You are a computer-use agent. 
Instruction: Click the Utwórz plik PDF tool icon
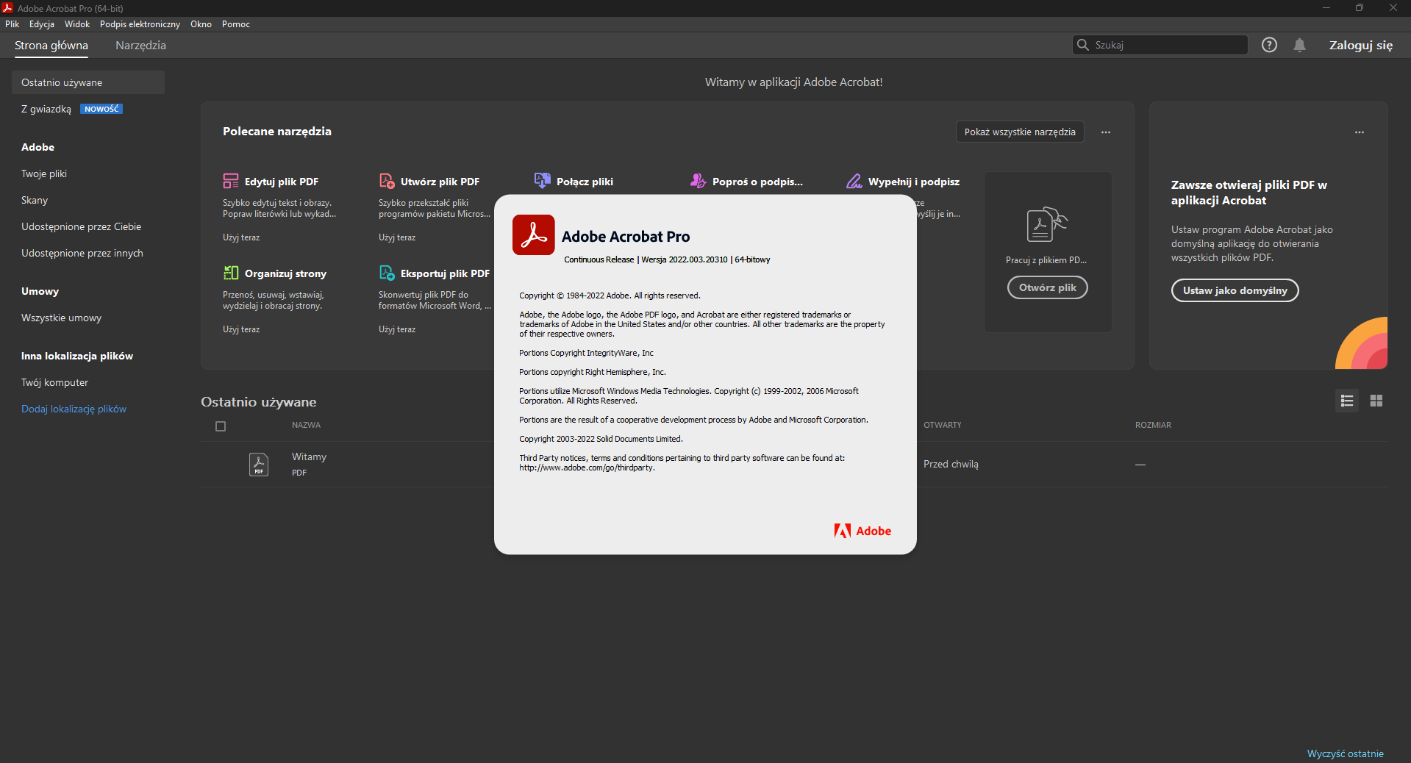[x=387, y=181]
